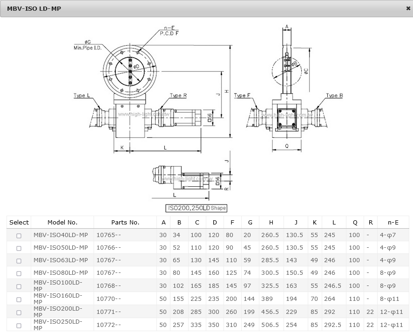Click the "Select" column header
Viewport: 413px width, 333px height.
coord(19,222)
